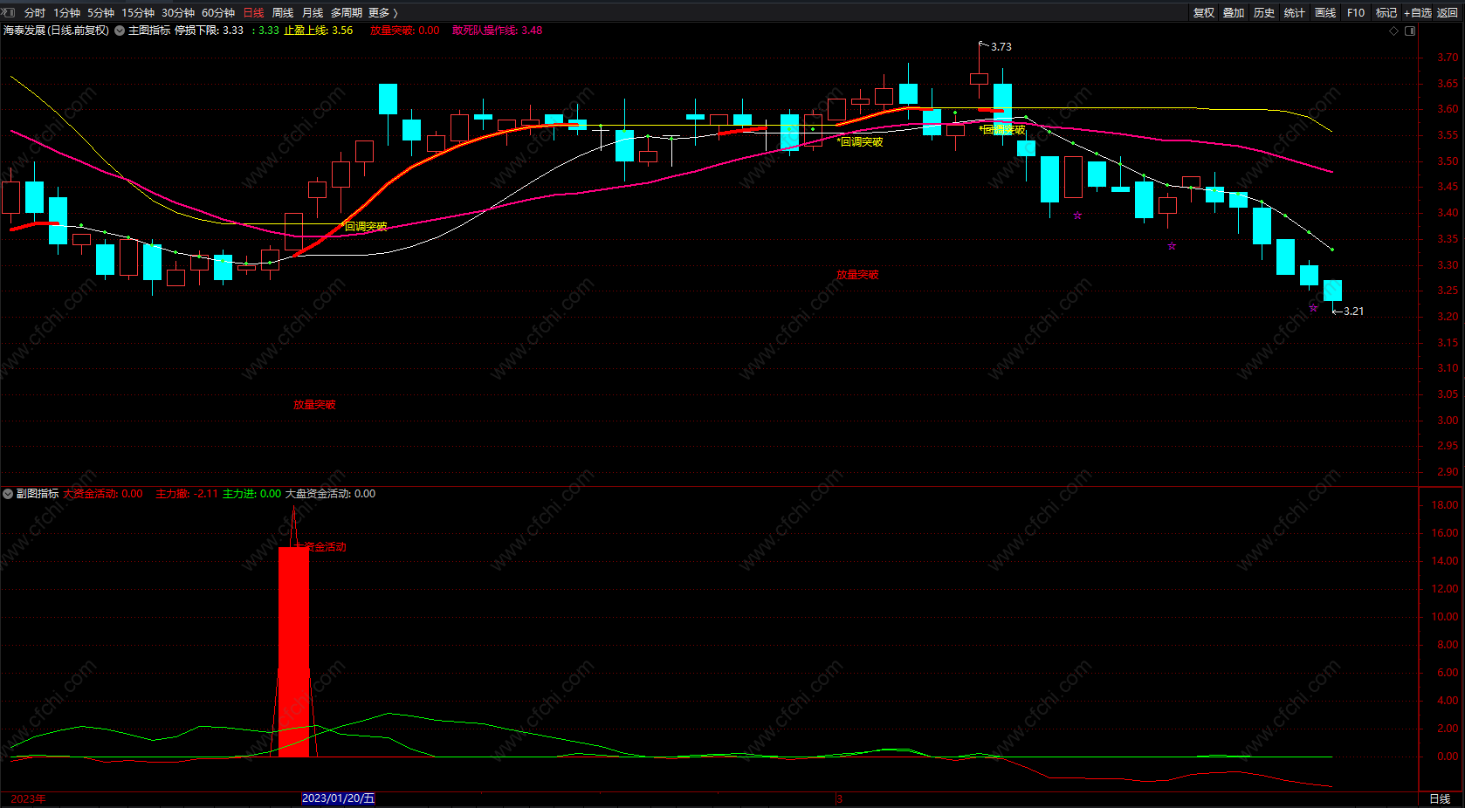1465x808 pixels.
Task: Switch to the 分时 intraday view
Action: [35, 13]
